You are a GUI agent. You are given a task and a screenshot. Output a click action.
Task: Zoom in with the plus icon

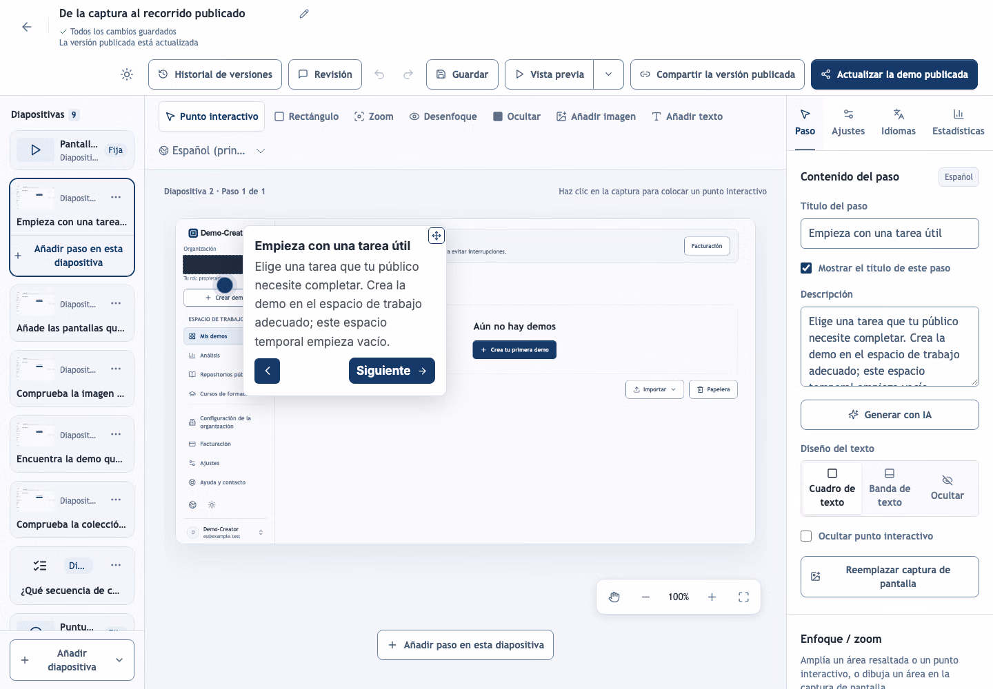[712, 597]
